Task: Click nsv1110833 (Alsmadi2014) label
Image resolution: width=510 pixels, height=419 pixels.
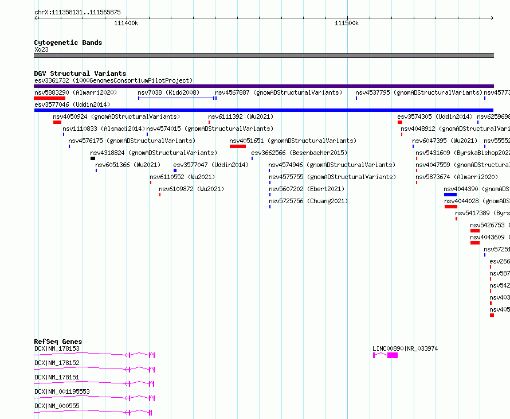Action: coord(104,129)
